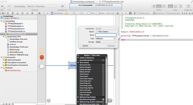Image resolution: width=193 pixels, height=105 pixels.
Task: Select the File's Owner cube icon
Action: pos(42,51)
